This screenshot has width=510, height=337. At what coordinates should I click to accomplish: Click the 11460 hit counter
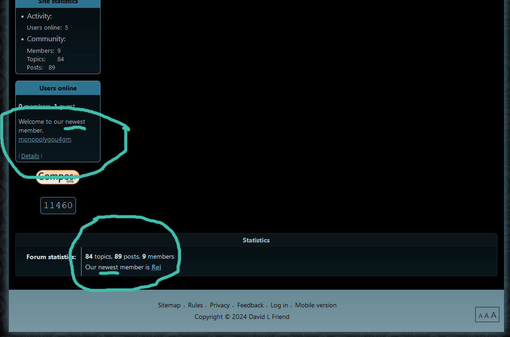(x=58, y=205)
